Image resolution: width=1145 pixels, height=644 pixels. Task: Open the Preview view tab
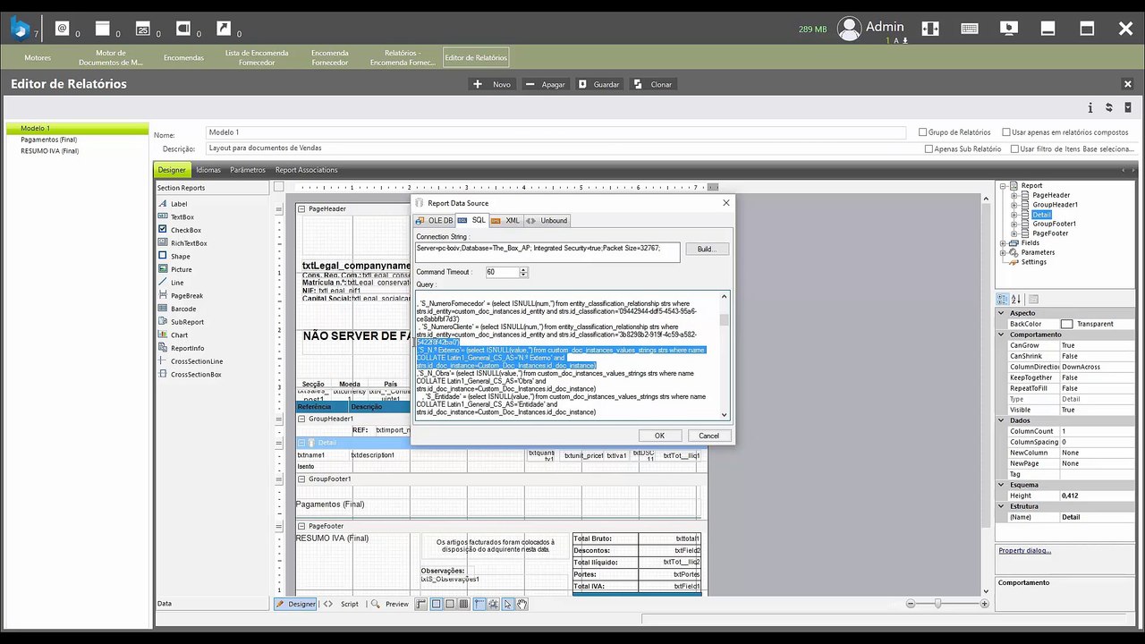click(x=390, y=604)
